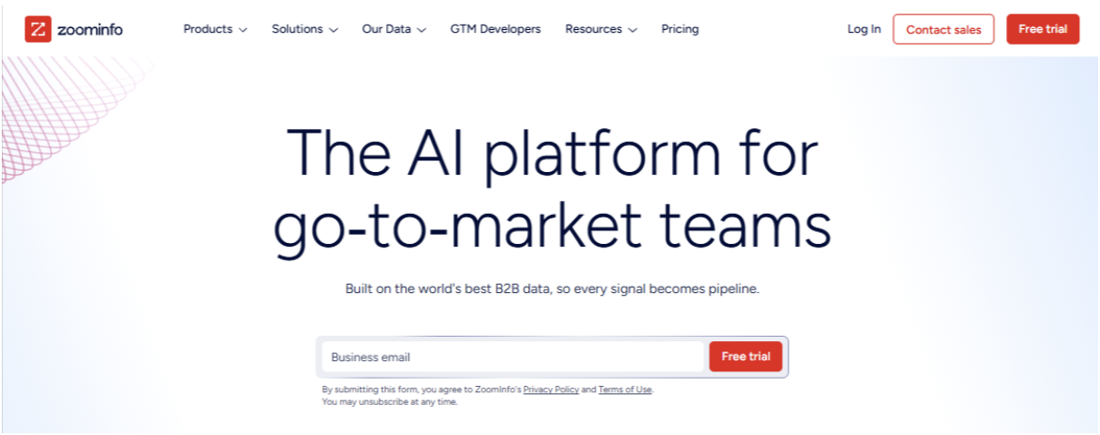The image size is (1100, 435).
Task: Click the Log In link
Action: 864,29
